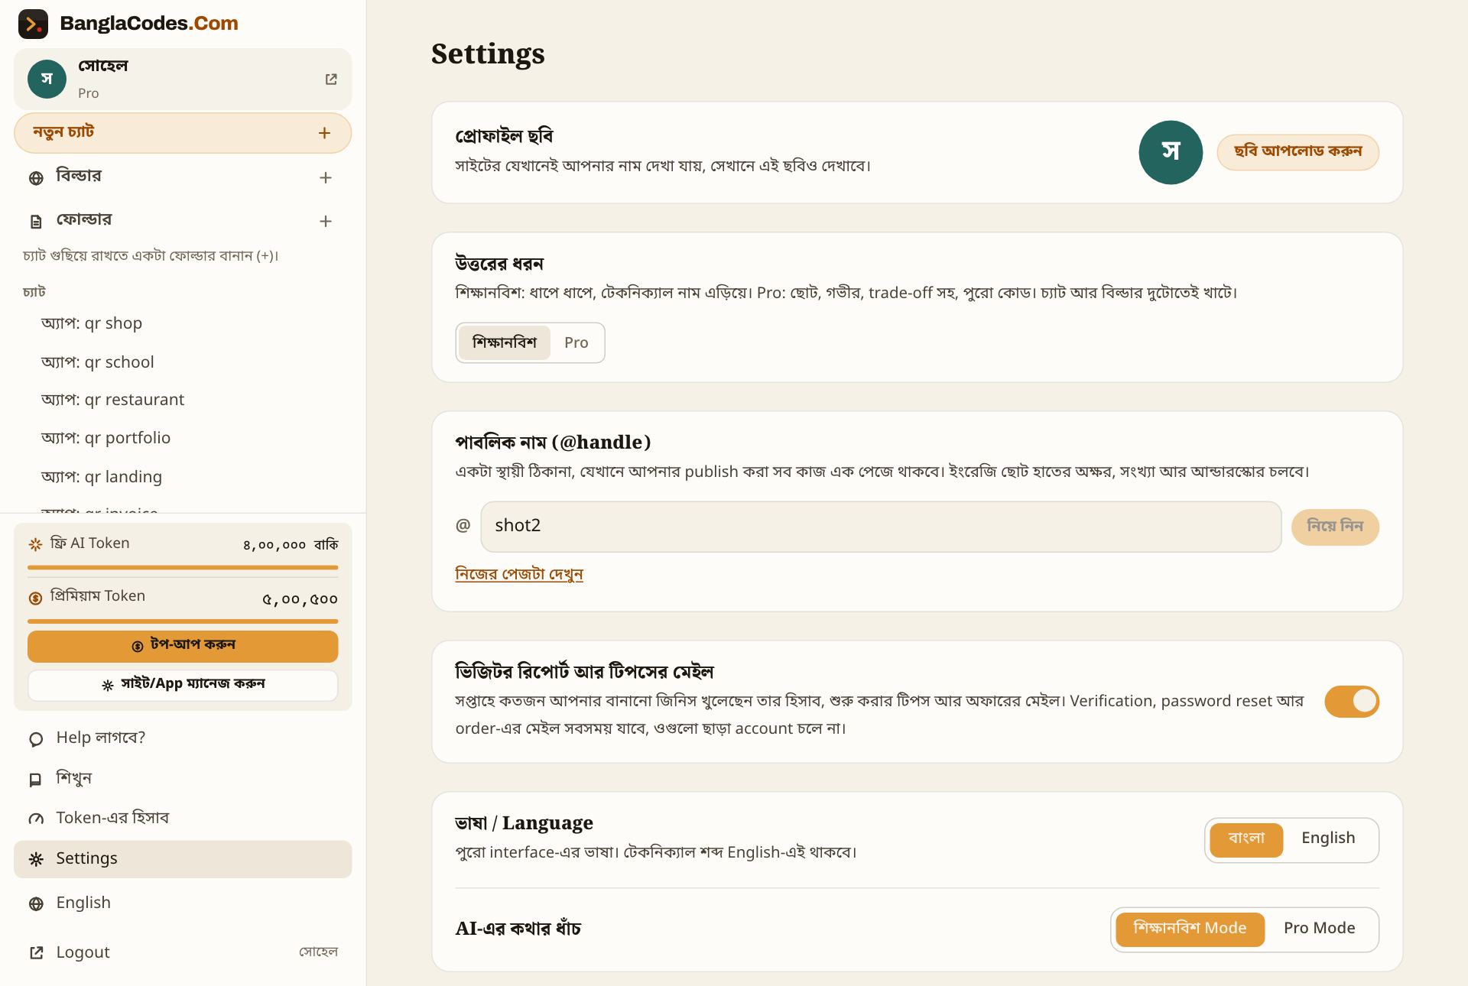This screenshot has width=1468, height=986.
Task: Click the প্রিমিয়াম Token progress bar
Action: click(x=183, y=621)
